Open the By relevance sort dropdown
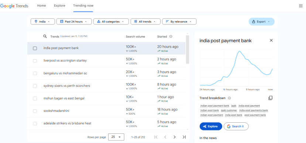This screenshot has height=143, width=306. [179, 22]
